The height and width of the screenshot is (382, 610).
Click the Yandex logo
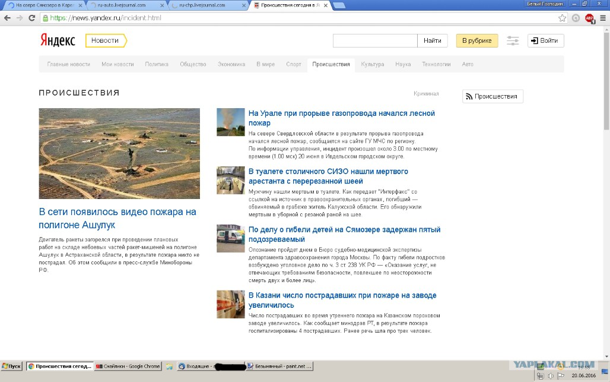58,40
